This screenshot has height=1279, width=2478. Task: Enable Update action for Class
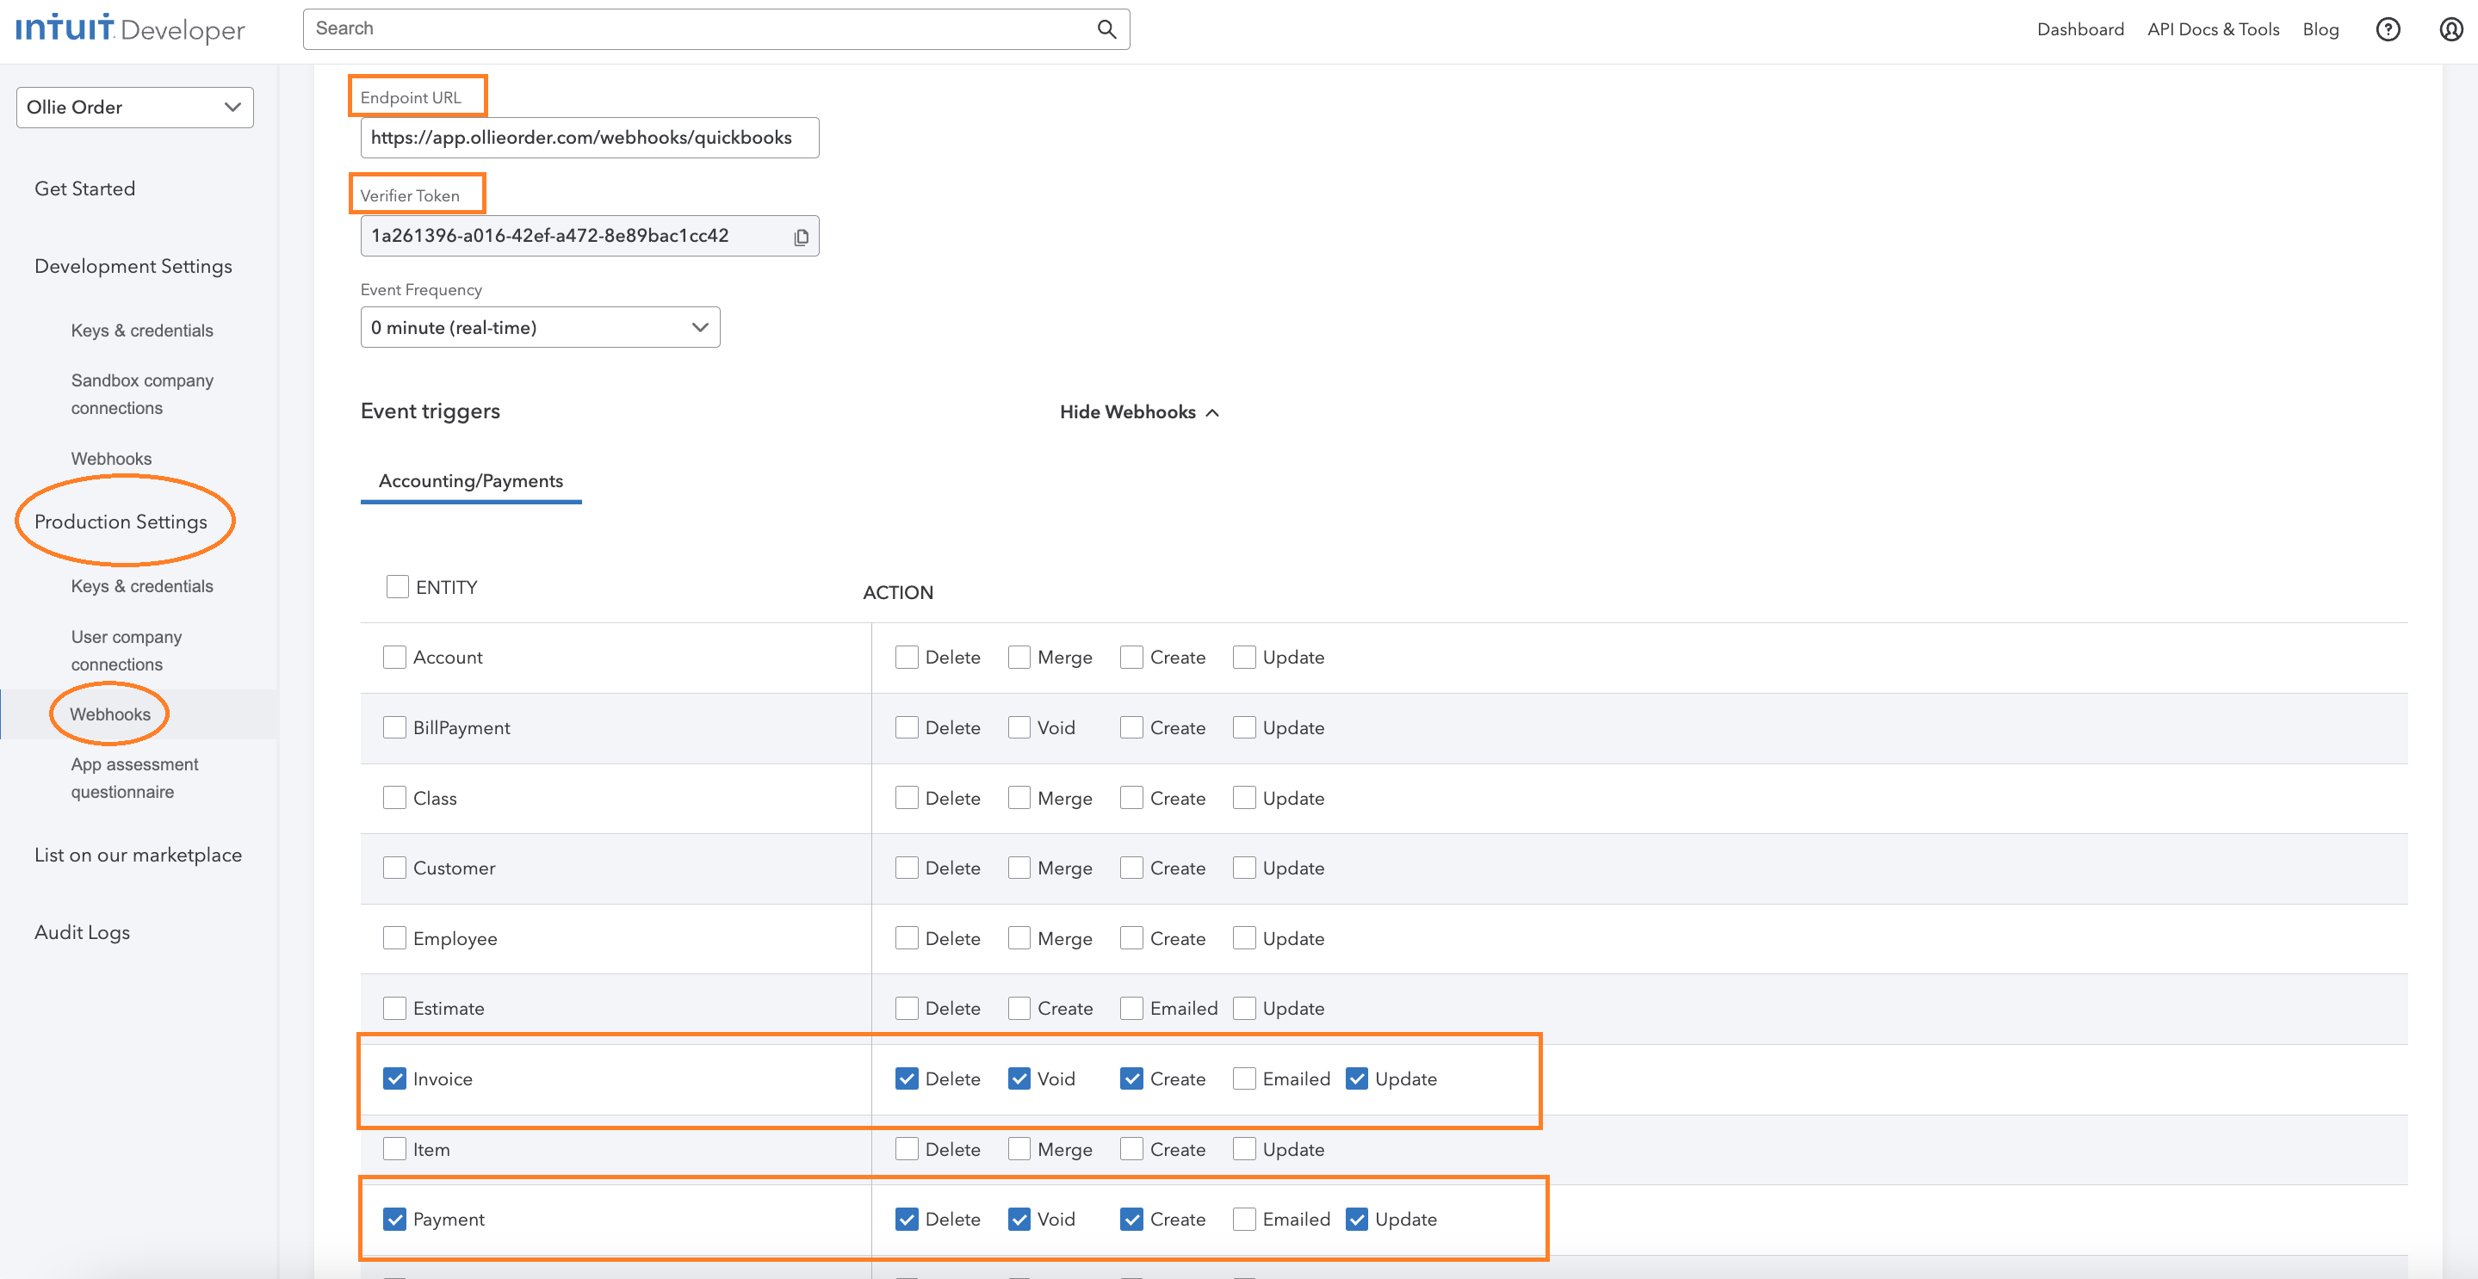tap(1244, 797)
